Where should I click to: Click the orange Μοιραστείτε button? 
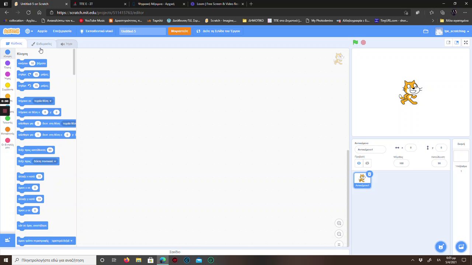tap(180, 31)
